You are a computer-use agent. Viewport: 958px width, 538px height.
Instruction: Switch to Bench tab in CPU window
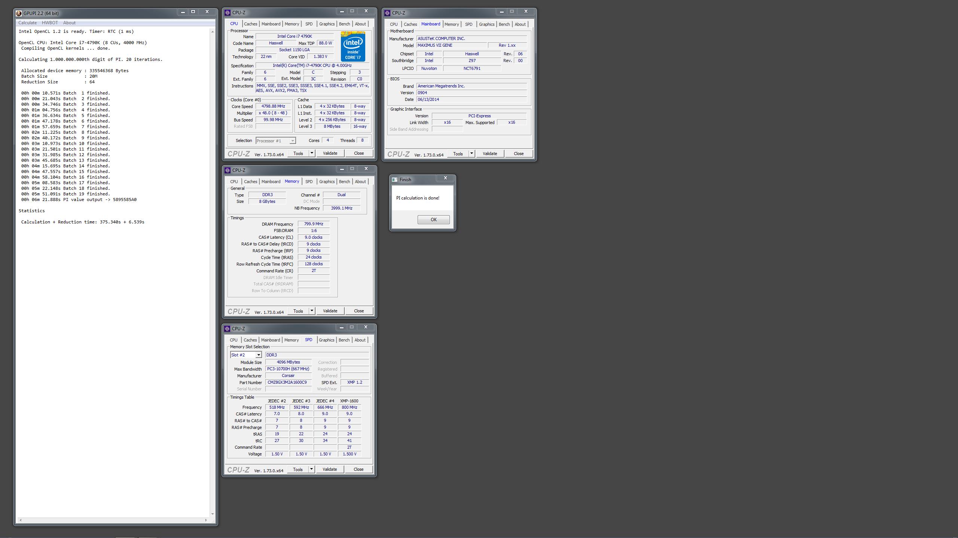point(344,24)
